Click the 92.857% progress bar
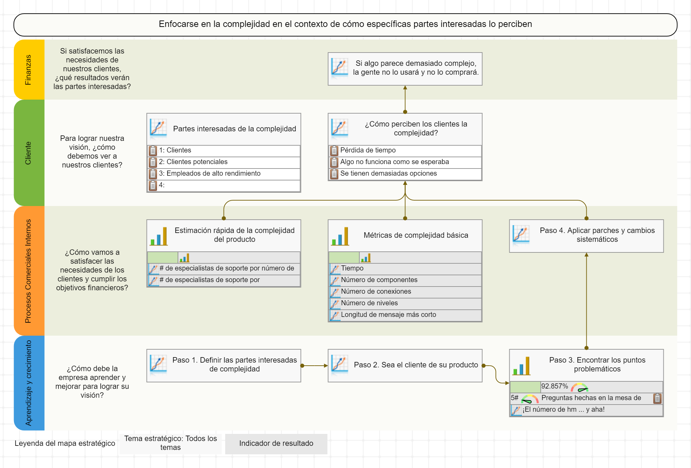The image size is (691, 468). point(525,386)
